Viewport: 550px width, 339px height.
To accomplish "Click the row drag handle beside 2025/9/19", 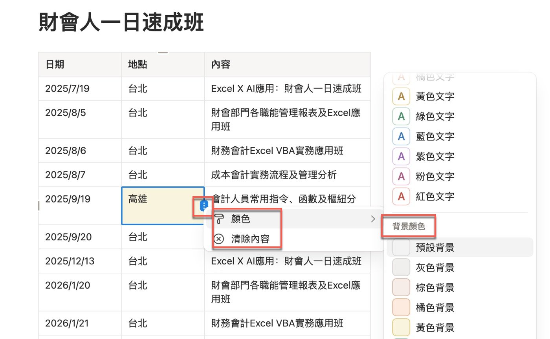I will (38, 206).
